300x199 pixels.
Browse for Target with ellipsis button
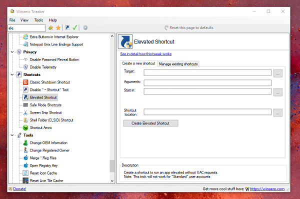click(278, 73)
